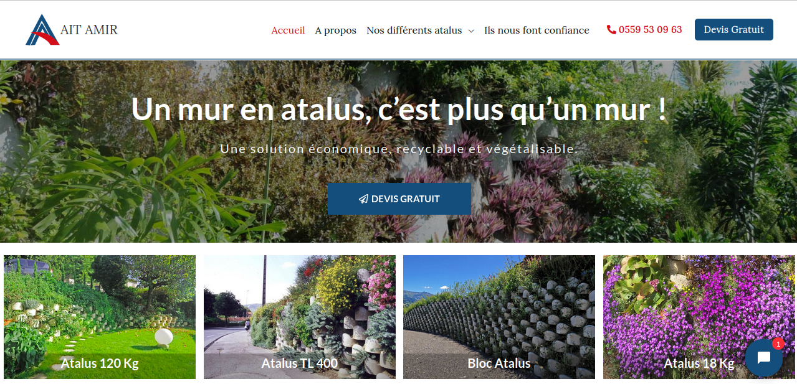
Task: Open the Atalus 120 Kg thumbnail
Action: tap(100, 317)
